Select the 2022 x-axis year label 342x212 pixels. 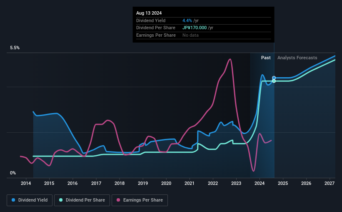click(x=213, y=183)
